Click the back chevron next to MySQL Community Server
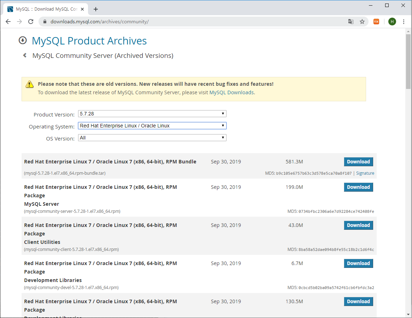Screen dimensions: 412x318 click(x=25, y=55)
